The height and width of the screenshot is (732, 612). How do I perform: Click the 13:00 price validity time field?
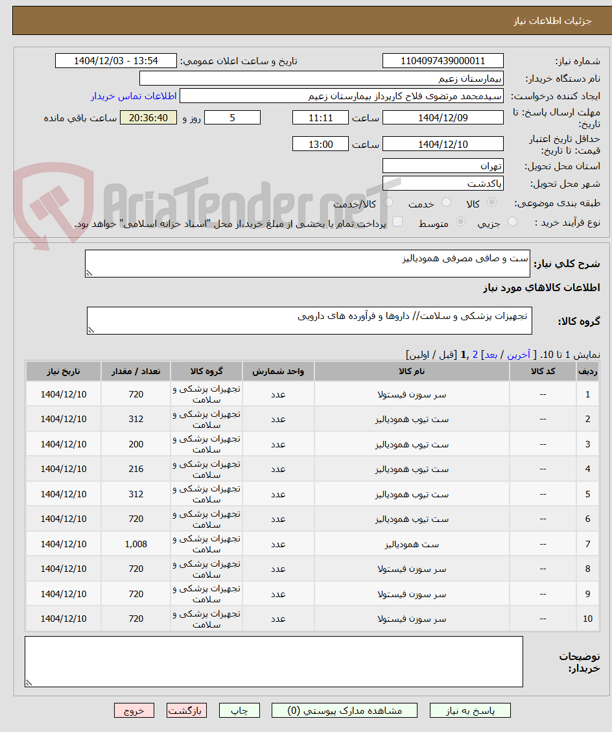pyautogui.click(x=320, y=144)
